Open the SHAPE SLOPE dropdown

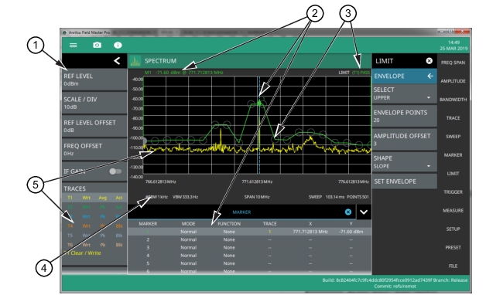405,162
